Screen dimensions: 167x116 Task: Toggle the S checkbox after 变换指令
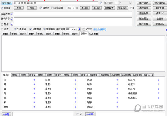pos(131,8)
